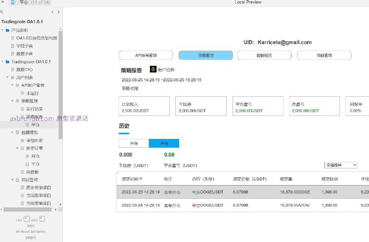Click the 历史 section tab
The width and height of the screenshot is (369, 242).
tap(124, 126)
